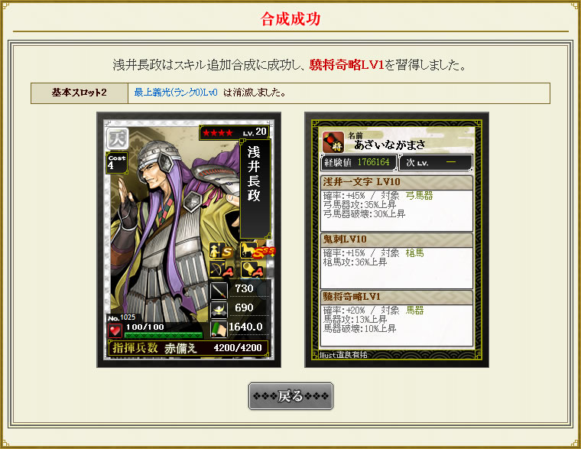Click the 戻る back button

(x=290, y=396)
